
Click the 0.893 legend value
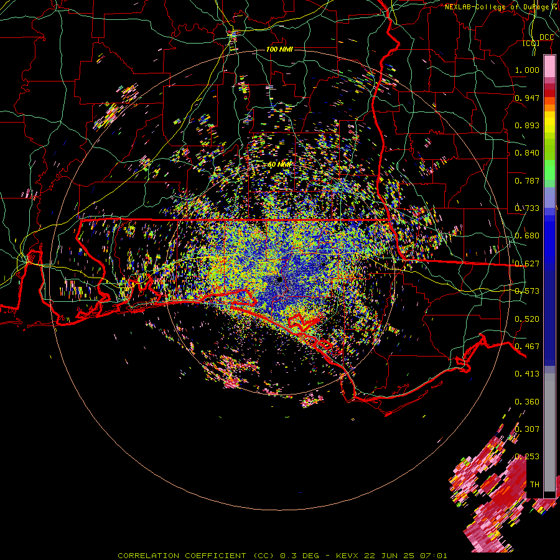527,125
